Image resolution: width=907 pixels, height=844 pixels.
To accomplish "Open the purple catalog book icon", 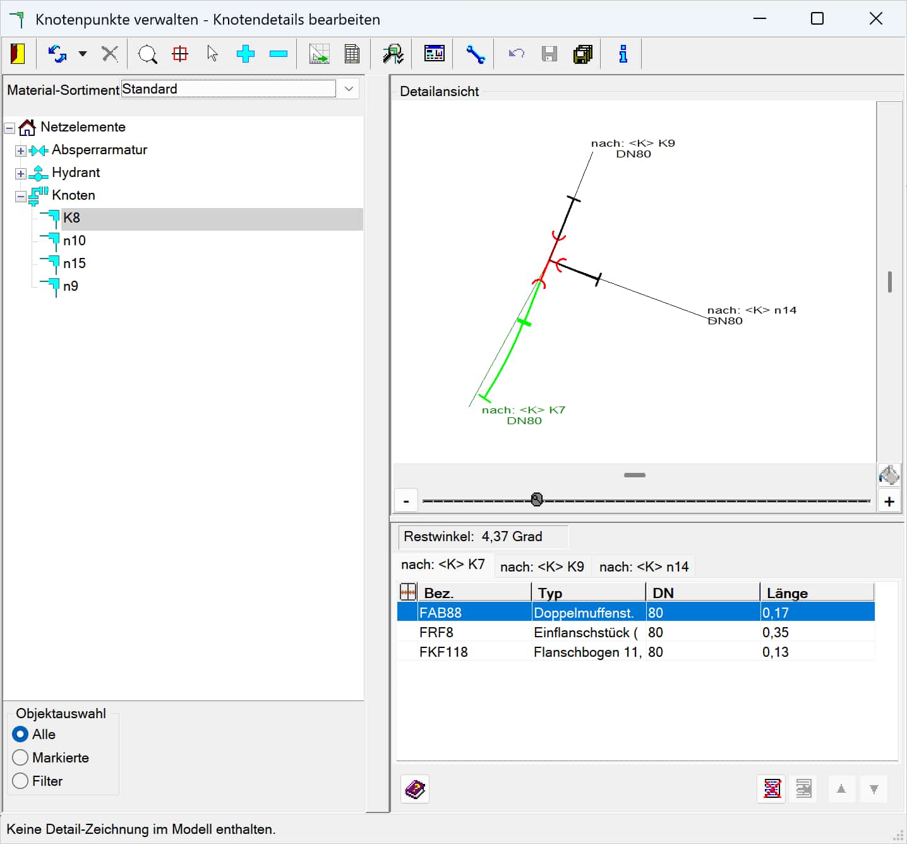I will (x=415, y=789).
